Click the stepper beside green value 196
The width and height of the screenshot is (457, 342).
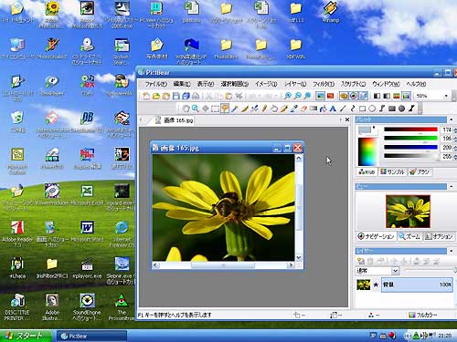point(455,139)
